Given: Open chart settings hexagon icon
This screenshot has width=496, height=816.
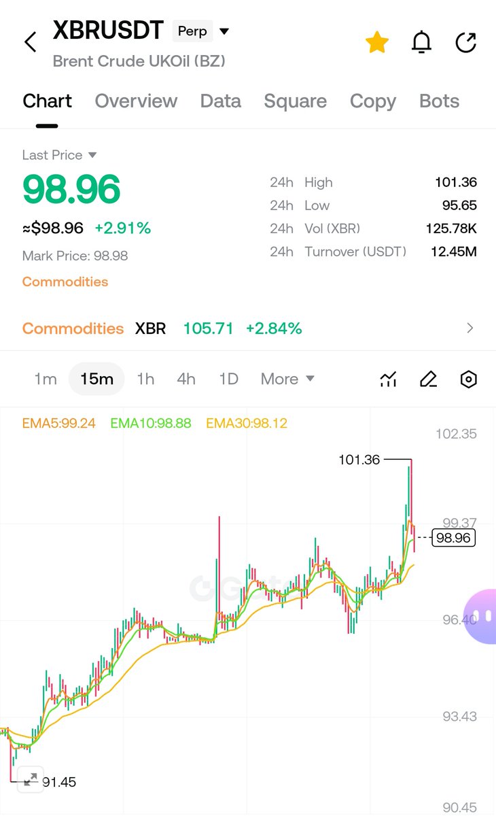Looking at the screenshot, I should click(x=468, y=379).
